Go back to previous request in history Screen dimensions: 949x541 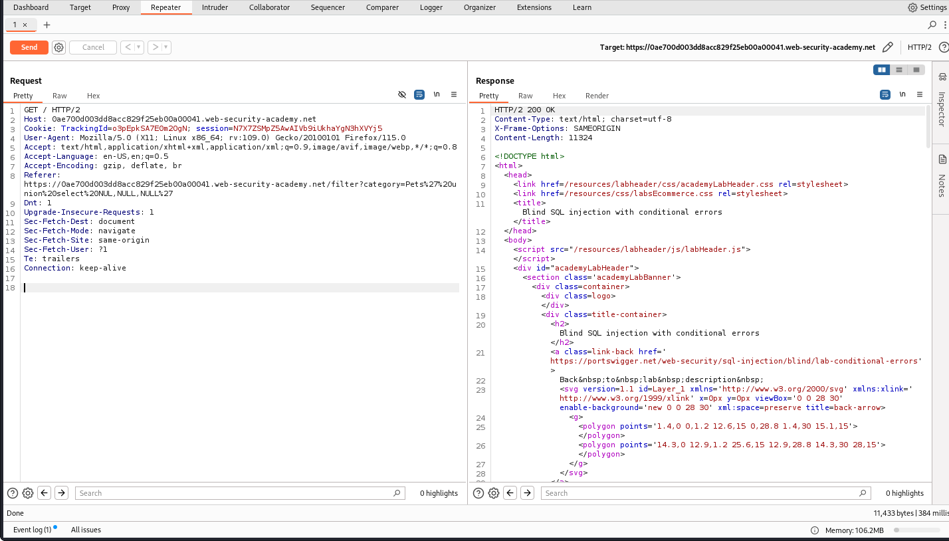[127, 47]
